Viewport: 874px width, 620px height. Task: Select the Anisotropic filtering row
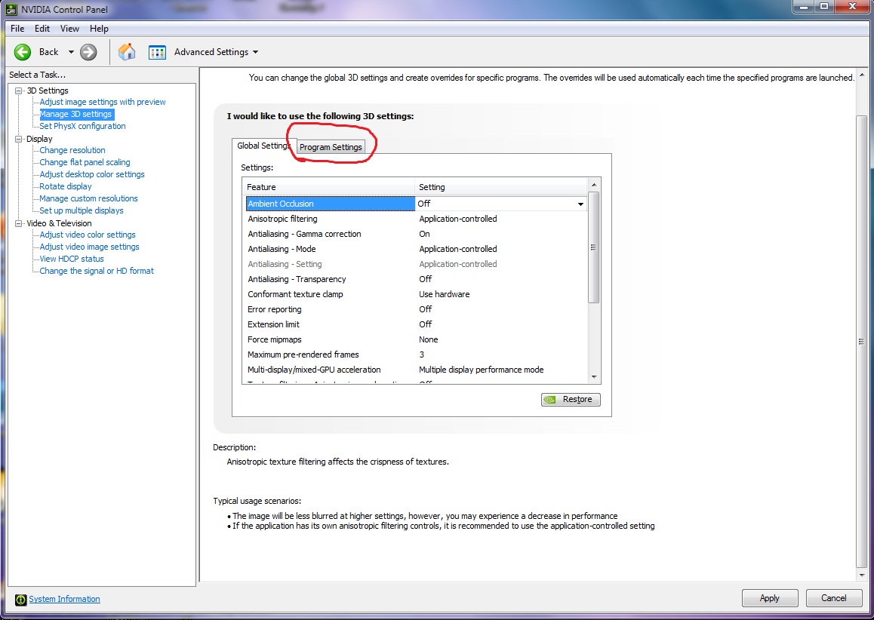[x=416, y=219]
